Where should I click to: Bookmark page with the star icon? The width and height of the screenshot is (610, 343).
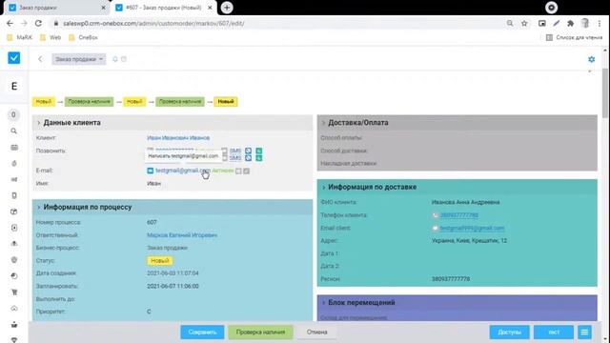524,23
